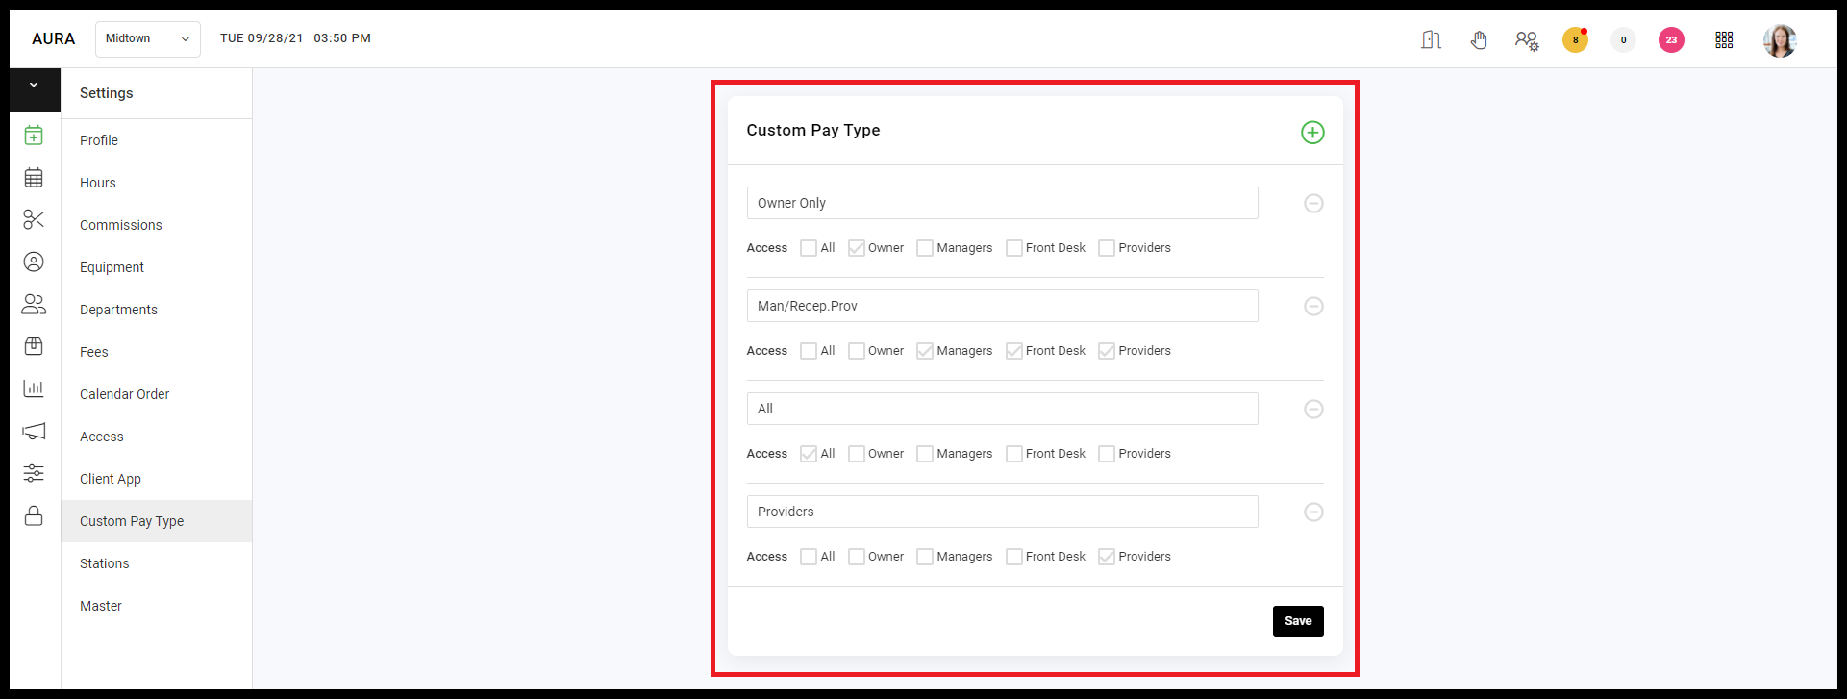Open the scissors services icon in sidebar
This screenshot has width=1847, height=699.
(34, 219)
